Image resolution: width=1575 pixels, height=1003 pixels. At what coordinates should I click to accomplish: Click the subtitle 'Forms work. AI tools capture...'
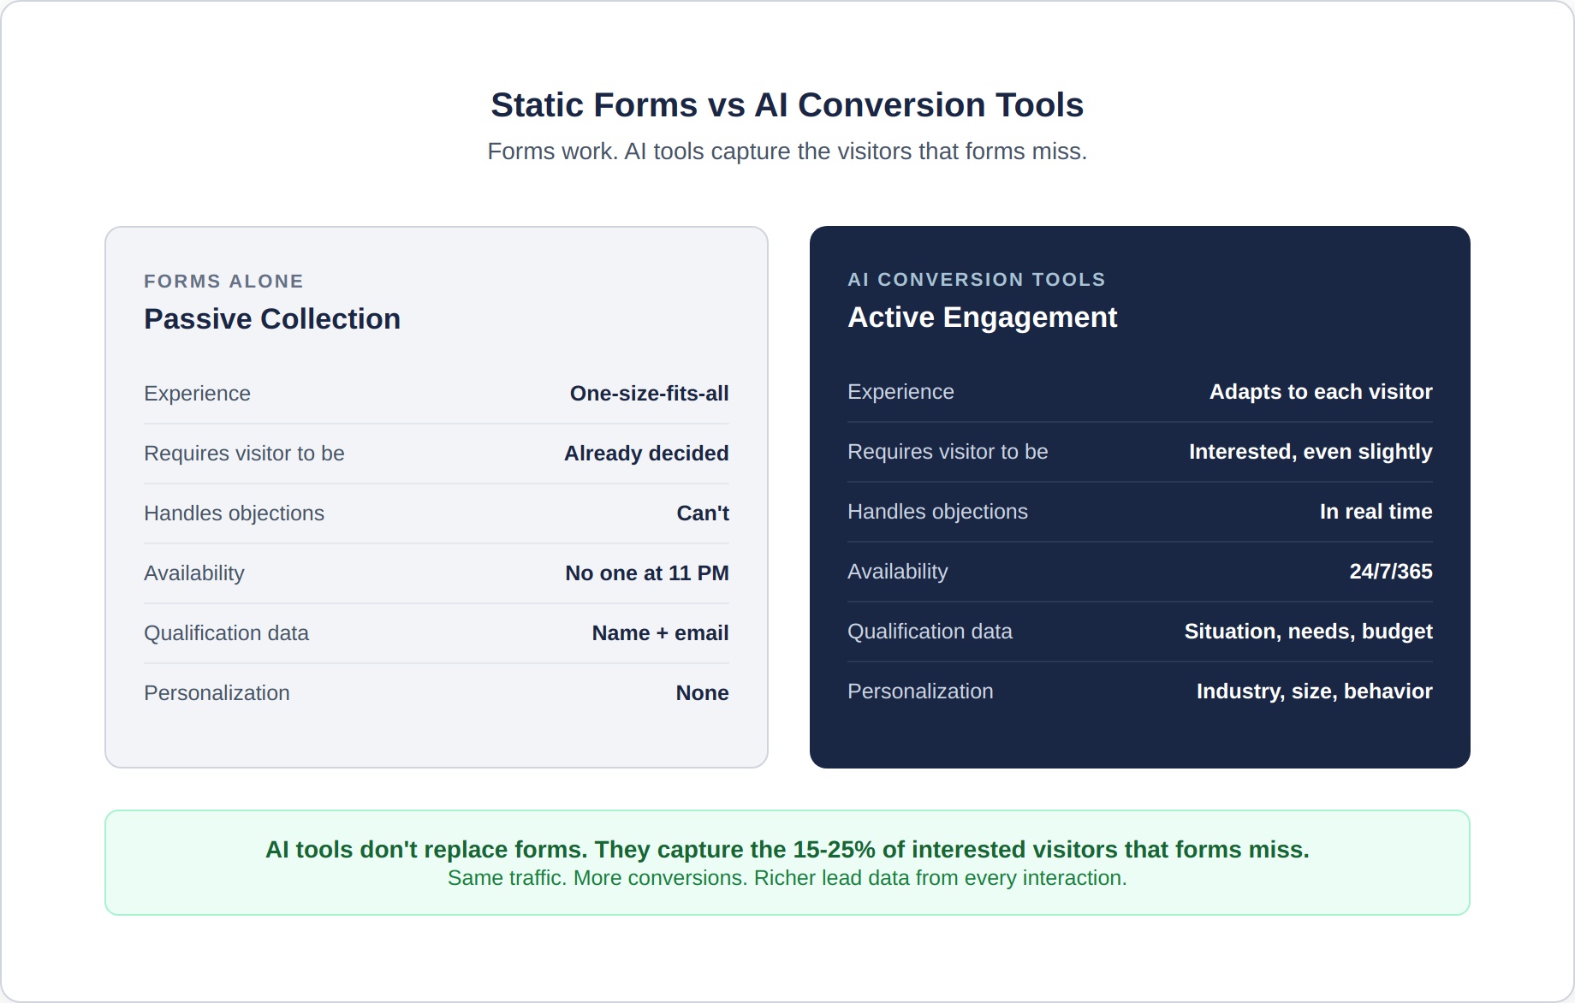click(x=787, y=151)
